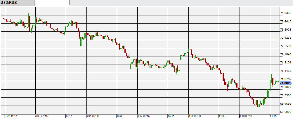Image resolution: width=293 pixels, height=121 pixels.
Task: Select the '3 03 07:45' time marker
Action: [x=41, y=116]
